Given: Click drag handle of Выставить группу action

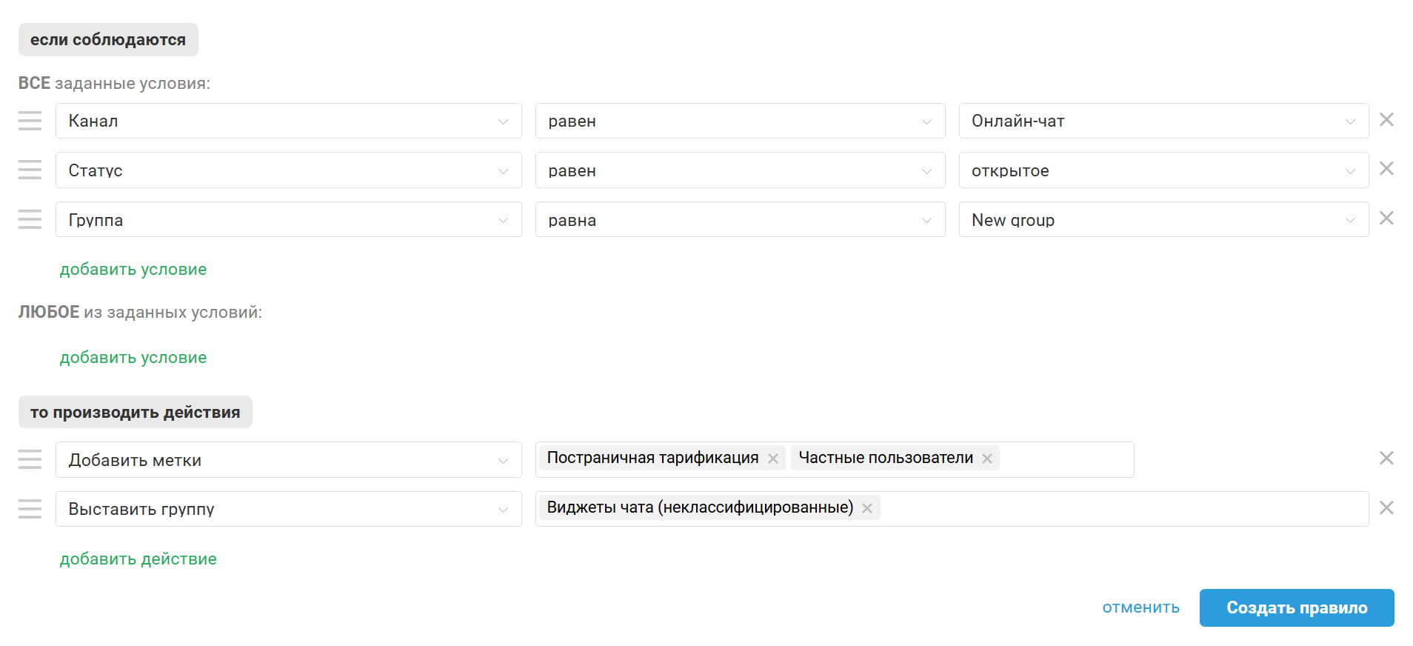Looking at the screenshot, I should [30, 509].
